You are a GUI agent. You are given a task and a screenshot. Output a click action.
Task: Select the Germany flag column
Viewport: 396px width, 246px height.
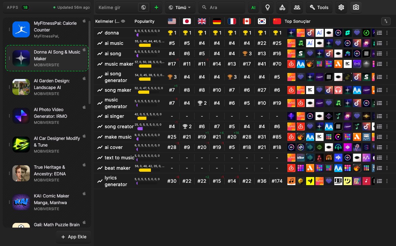[217, 21]
